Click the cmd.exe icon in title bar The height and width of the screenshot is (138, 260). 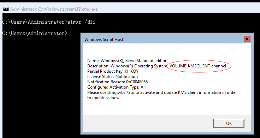(x=6, y=9)
